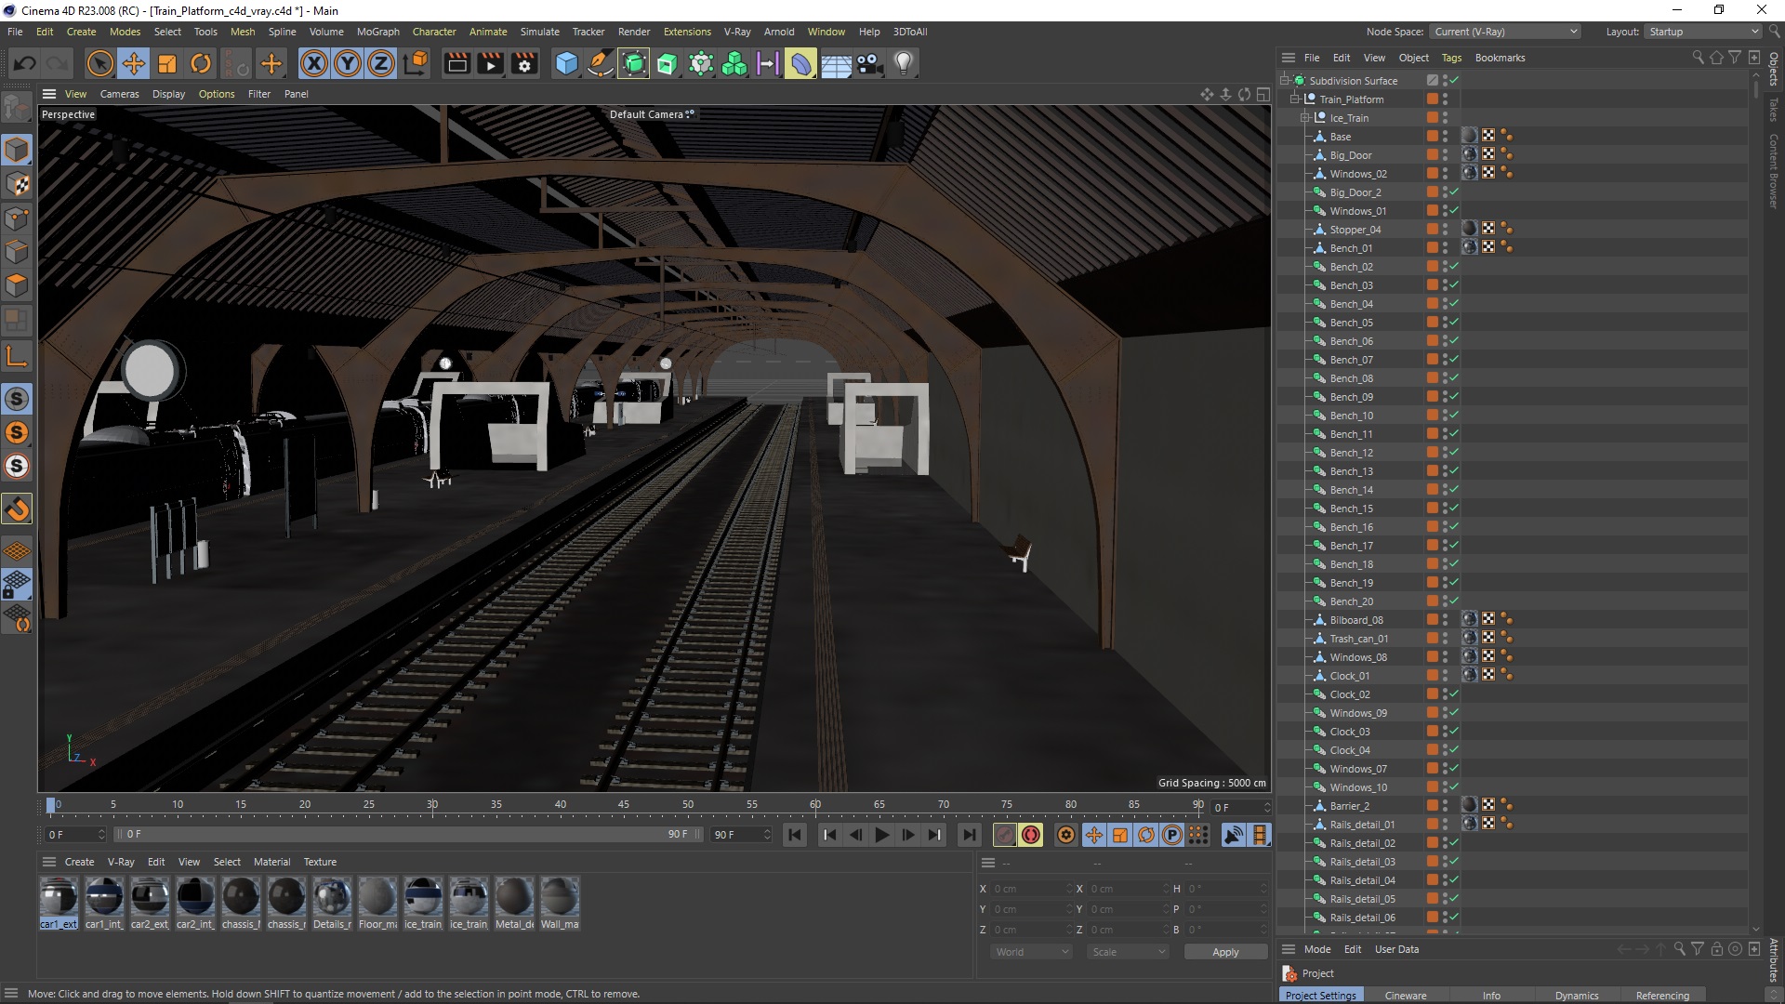Open the Simulate menu

tap(539, 32)
